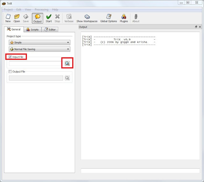Close the TriX window
This screenshot has width=204, height=182.
pyautogui.click(x=197, y=3)
